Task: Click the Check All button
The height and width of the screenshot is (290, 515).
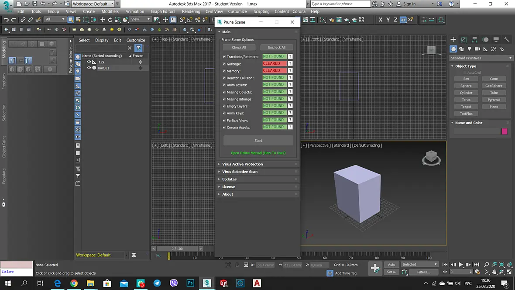Action: coord(239,47)
